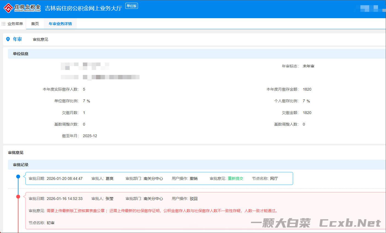Switch to the 首页 tab

pos(35,24)
